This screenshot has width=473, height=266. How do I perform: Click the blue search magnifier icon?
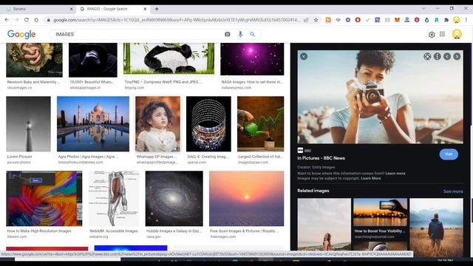coord(253,35)
